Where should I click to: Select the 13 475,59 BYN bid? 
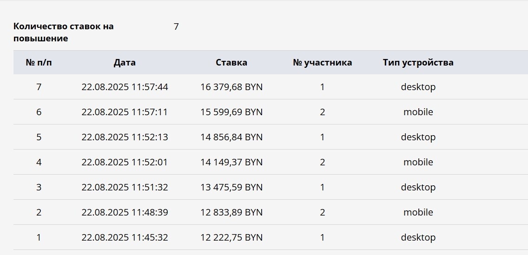point(231,187)
